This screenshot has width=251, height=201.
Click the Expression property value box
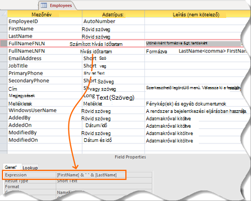coord(104,175)
